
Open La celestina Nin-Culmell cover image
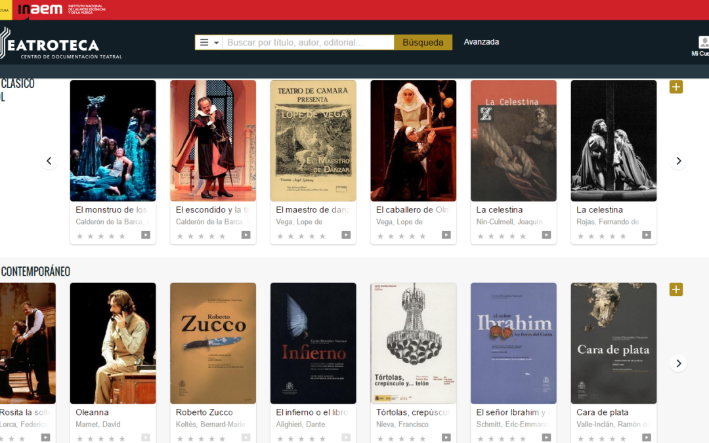[x=513, y=140]
